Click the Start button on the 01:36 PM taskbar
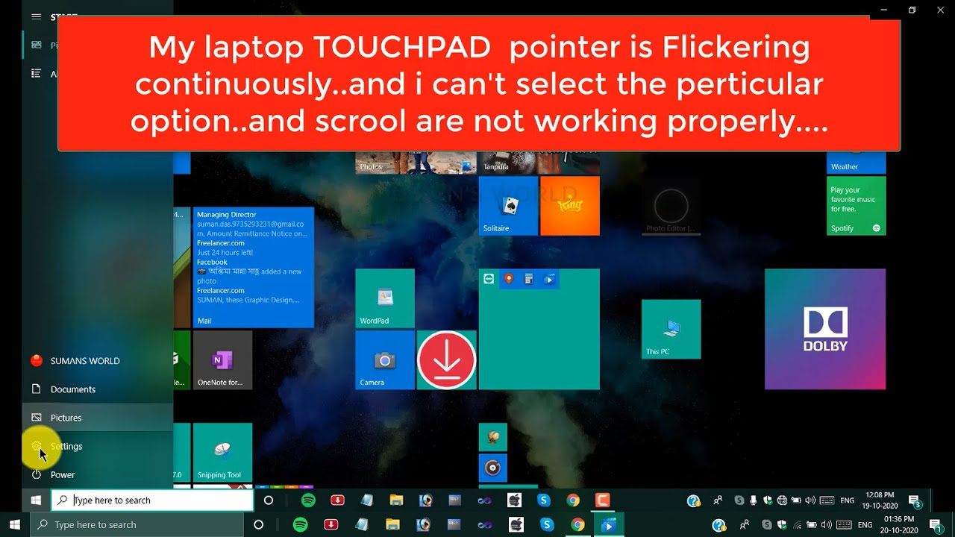Screen dimensions: 955x537 click(15, 525)
